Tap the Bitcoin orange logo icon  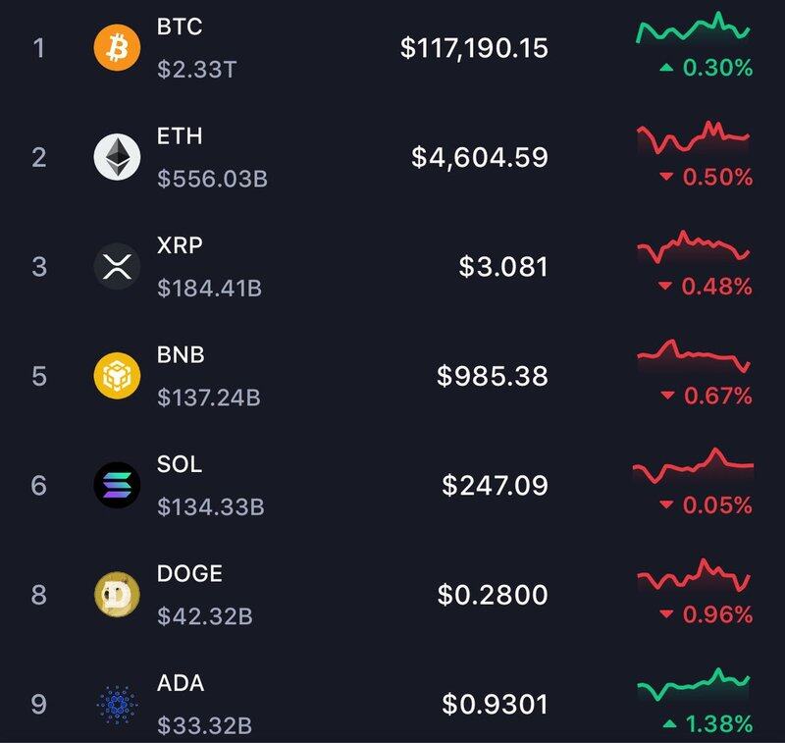[117, 47]
